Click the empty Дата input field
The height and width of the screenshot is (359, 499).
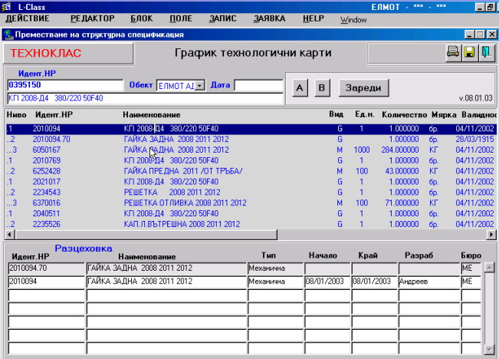click(258, 85)
